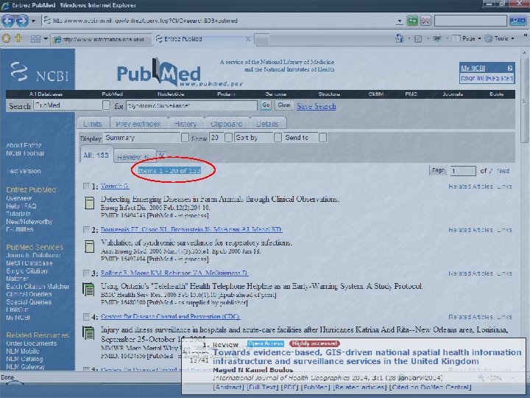Focus the PubMed search query field
530x398 pixels.
pos(191,105)
